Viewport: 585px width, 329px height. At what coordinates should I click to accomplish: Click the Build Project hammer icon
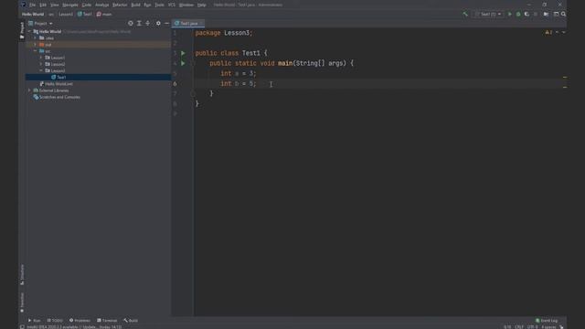tap(465, 15)
